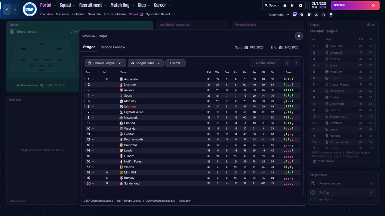Screen dimensions: 385x216
Task: Click the trophy icon in bookmarks bar
Action: pyautogui.click(x=331, y=15)
